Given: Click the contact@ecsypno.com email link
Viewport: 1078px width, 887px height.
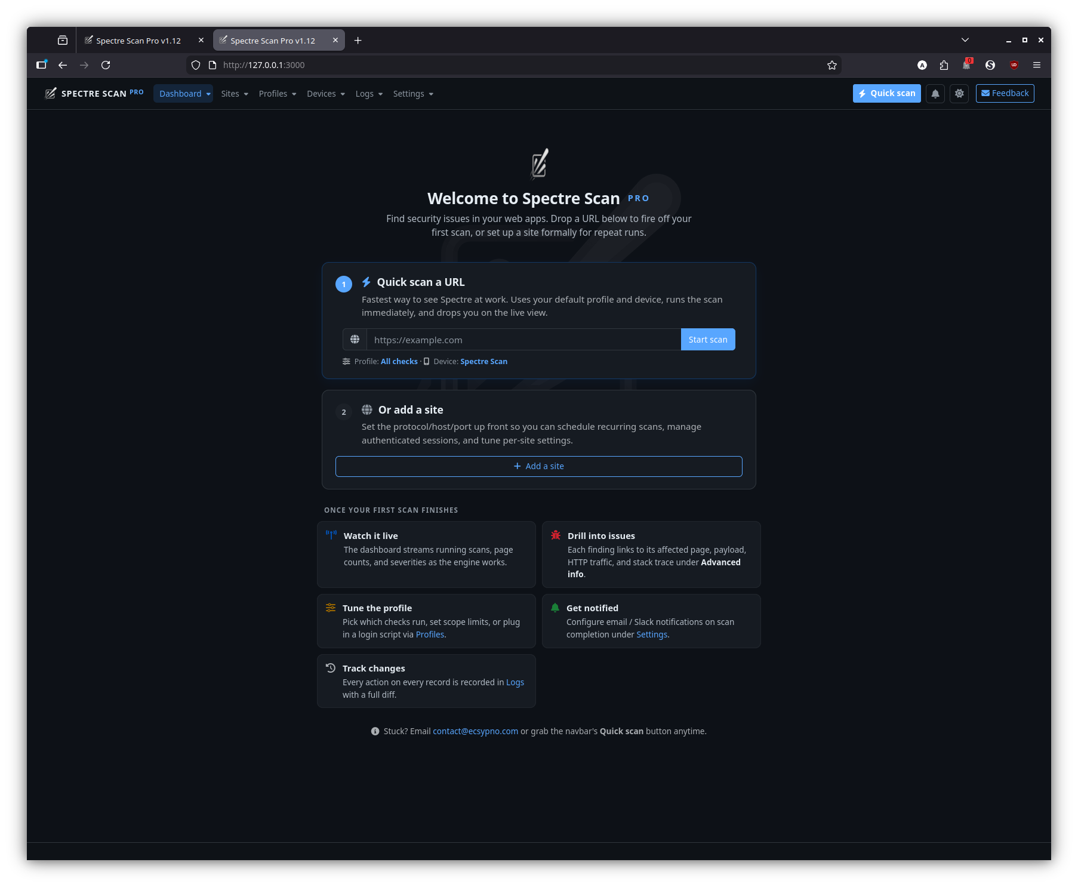Looking at the screenshot, I should point(475,731).
